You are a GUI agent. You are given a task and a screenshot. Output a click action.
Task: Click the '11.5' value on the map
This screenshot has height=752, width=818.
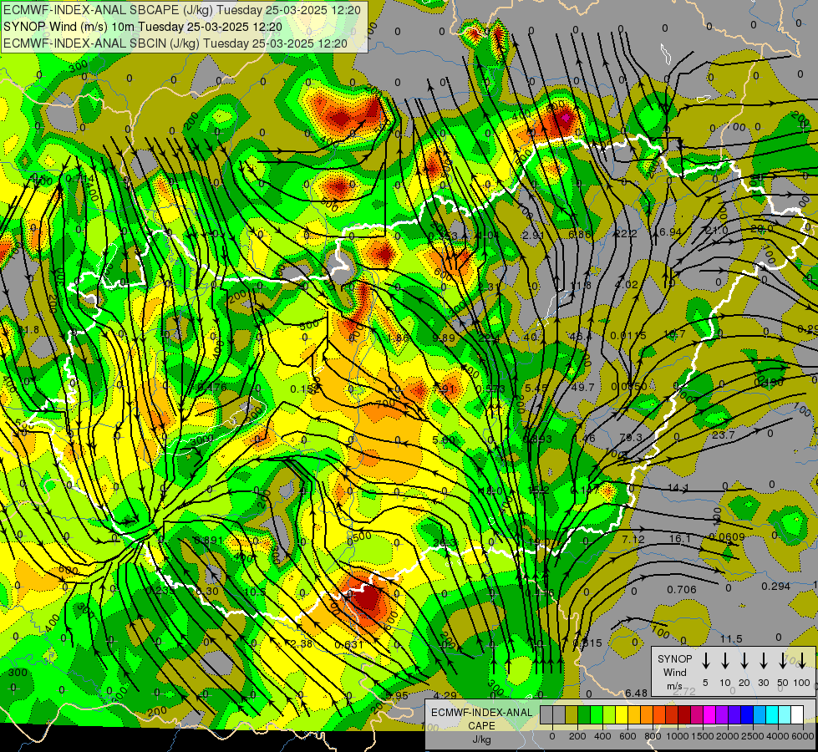coord(731,638)
